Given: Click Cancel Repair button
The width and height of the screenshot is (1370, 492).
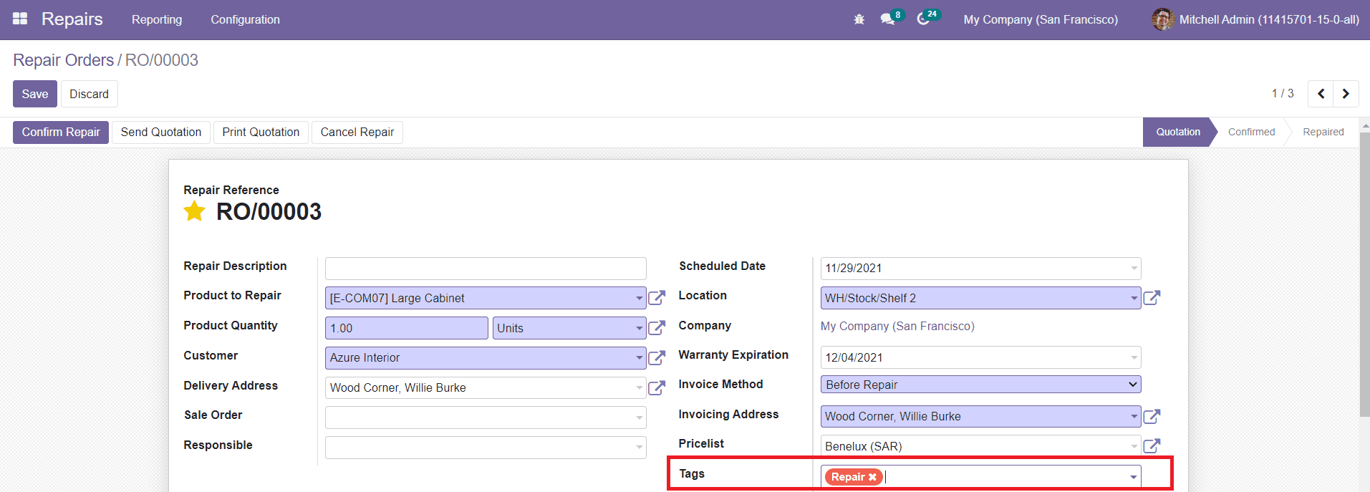Looking at the screenshot, I should coord(357,132).
